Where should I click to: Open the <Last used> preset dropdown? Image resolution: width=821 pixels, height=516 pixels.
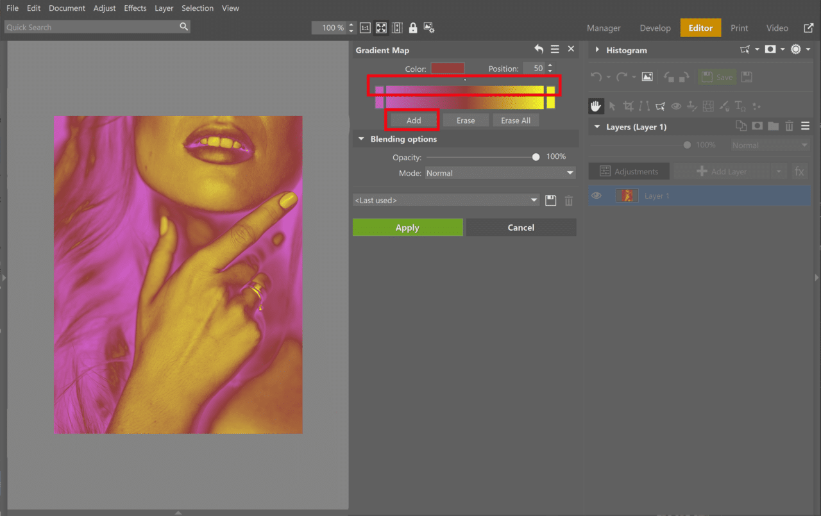click(x=445, y=200)
